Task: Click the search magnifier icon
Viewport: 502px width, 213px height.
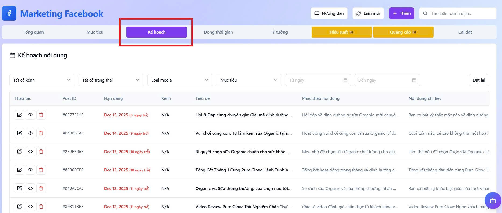Action: [x=425, y=13]
